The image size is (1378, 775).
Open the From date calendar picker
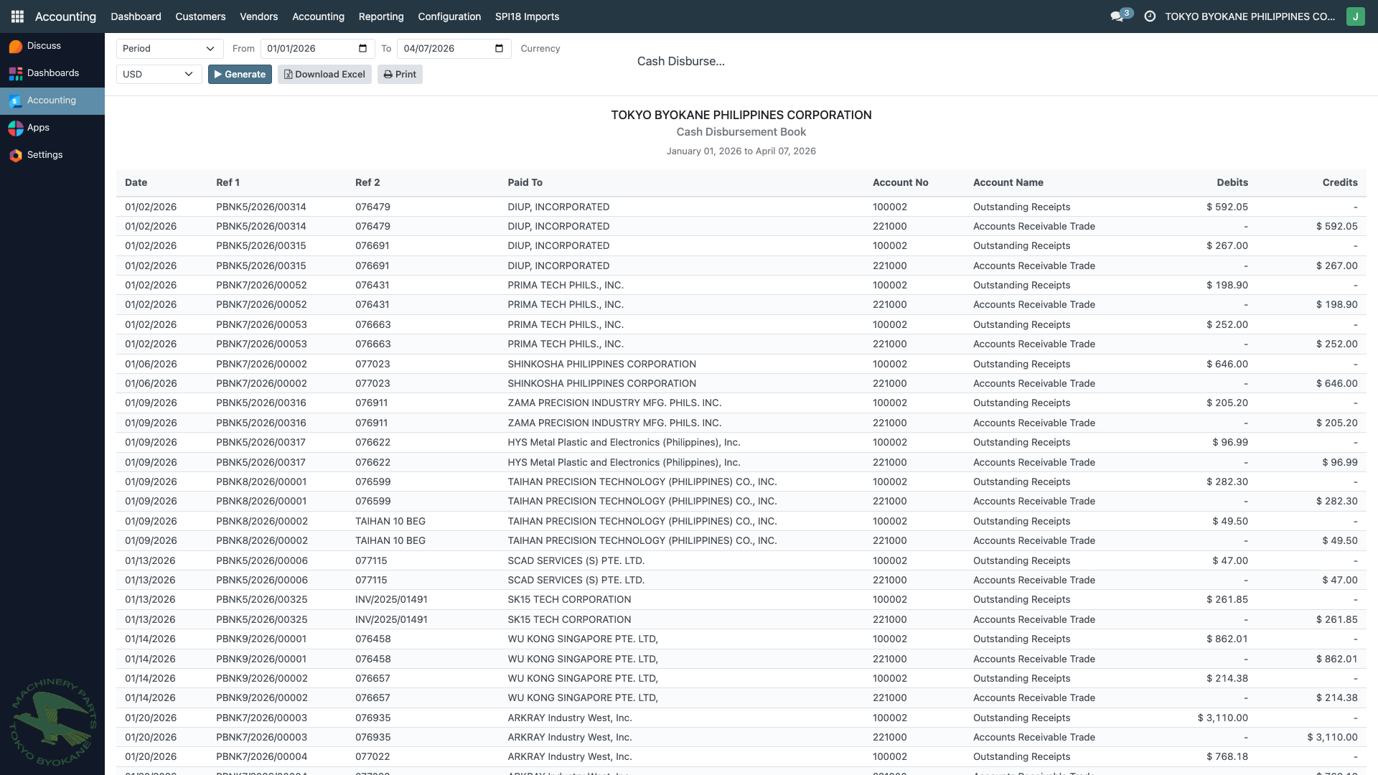[362, 49]
